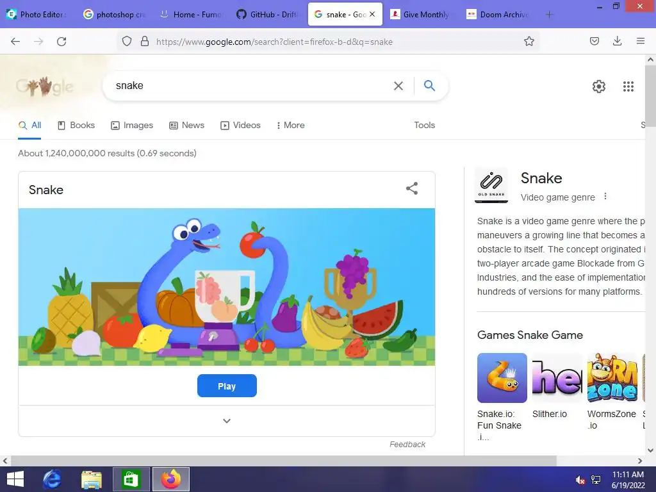Select the News results filter
656x492 pixels.
click(x=186, y=125)
